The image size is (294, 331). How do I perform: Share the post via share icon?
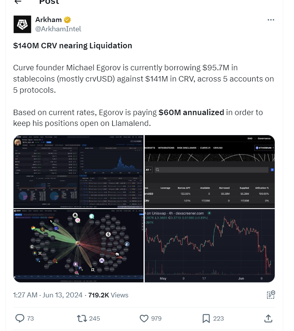[x=268, y=318]
